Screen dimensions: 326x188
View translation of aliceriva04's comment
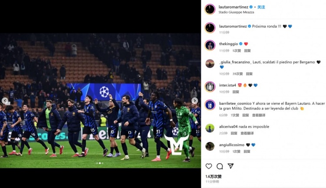[247, 133]
